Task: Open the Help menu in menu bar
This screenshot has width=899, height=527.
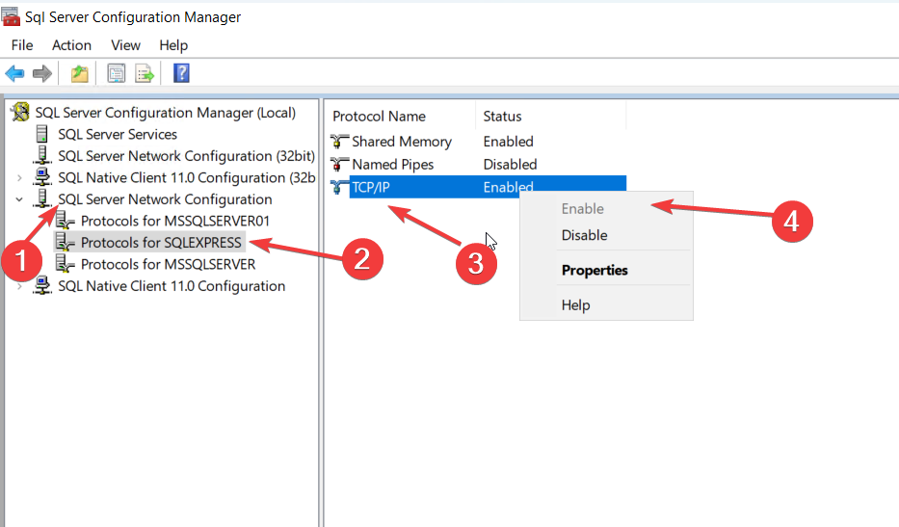Action: [x=173, y=45]
